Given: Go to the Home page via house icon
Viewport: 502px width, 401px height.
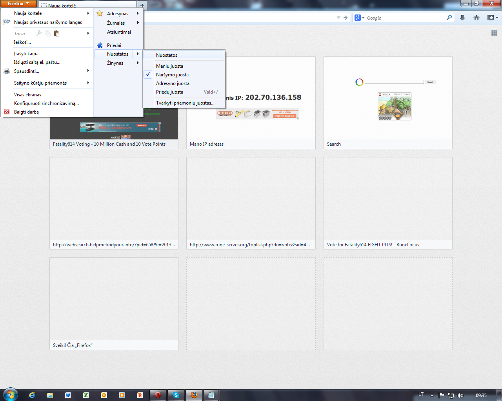Looking at the screenshot, I should (477, 18).
